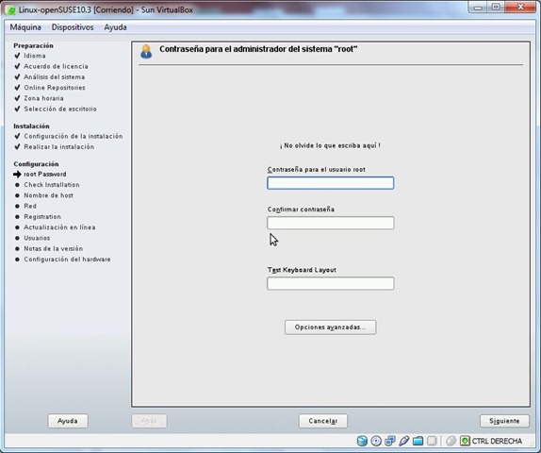This screenshot has width=541, height=453.
Task: Click Acuerdo de licencia step
Action: pos(56,66)
